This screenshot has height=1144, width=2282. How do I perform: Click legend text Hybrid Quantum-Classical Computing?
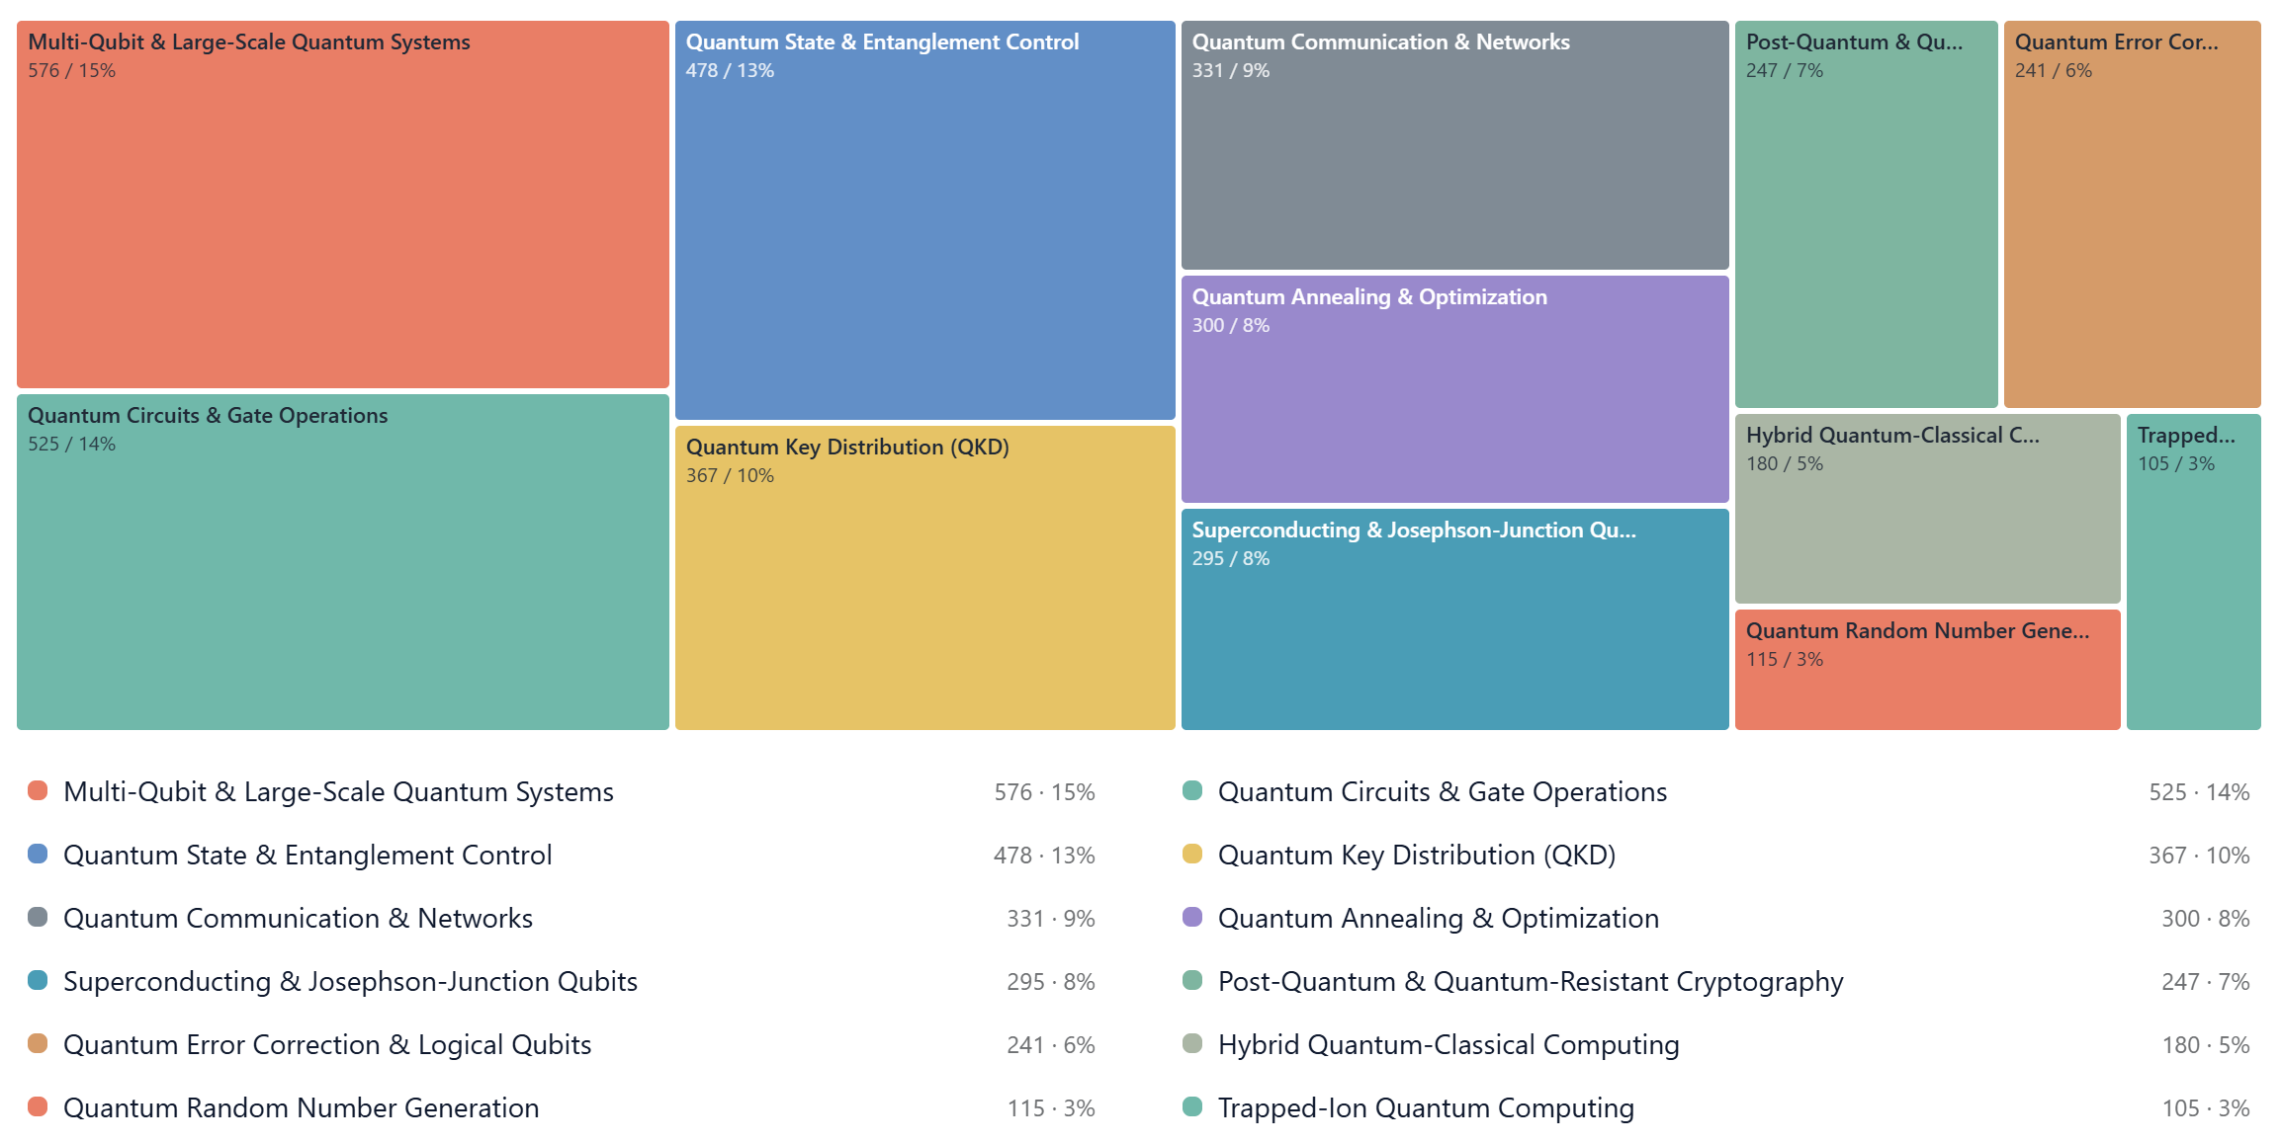[1448, 1045]
